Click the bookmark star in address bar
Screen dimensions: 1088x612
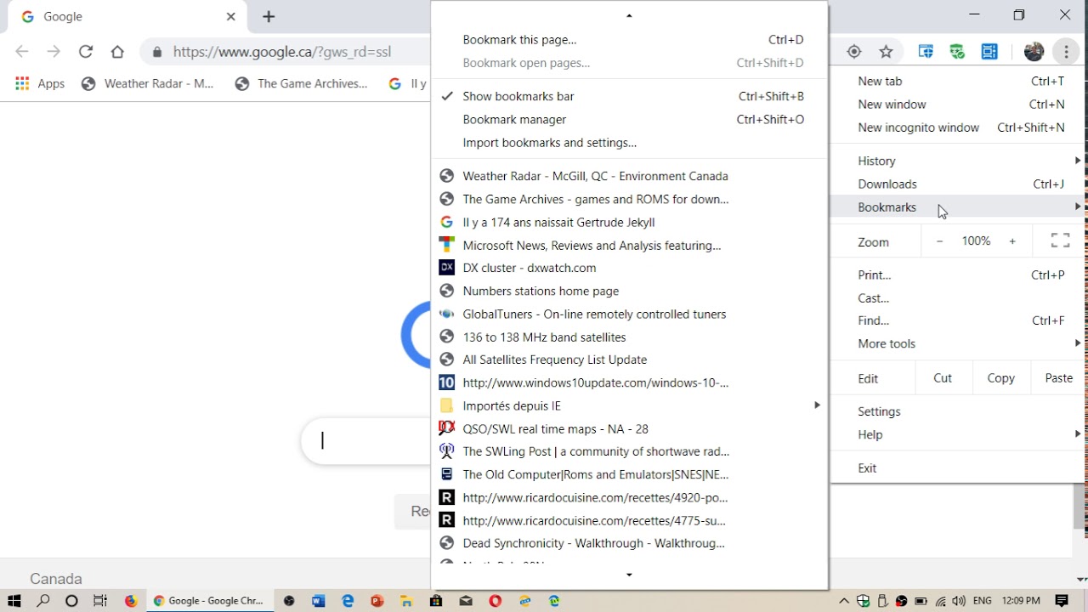886,52
